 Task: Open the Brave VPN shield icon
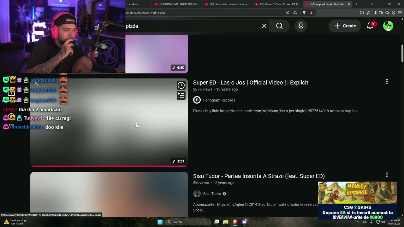(x=394, y=13)
